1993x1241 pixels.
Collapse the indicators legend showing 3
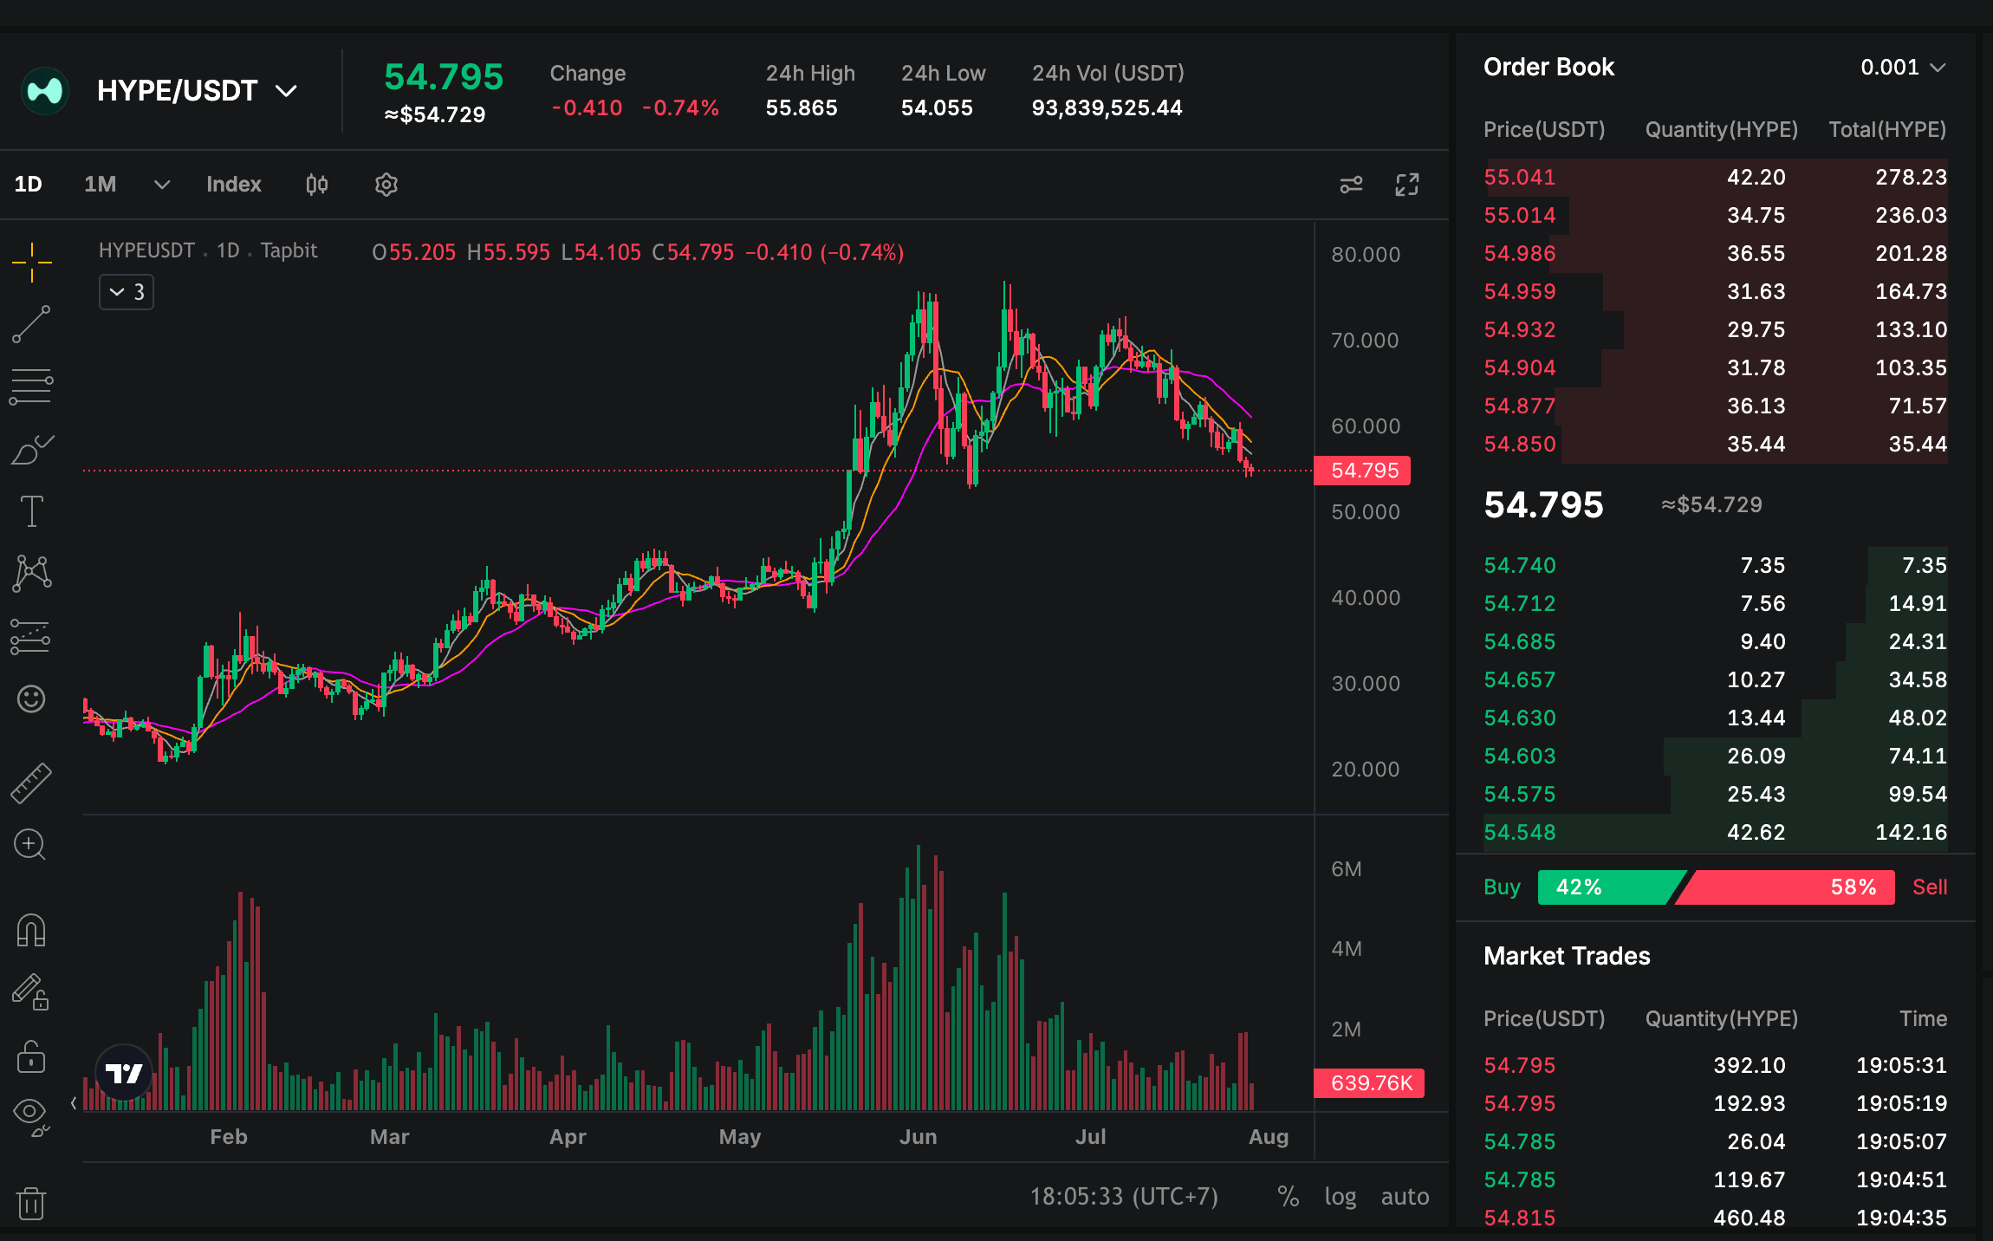tap(127, 292)
